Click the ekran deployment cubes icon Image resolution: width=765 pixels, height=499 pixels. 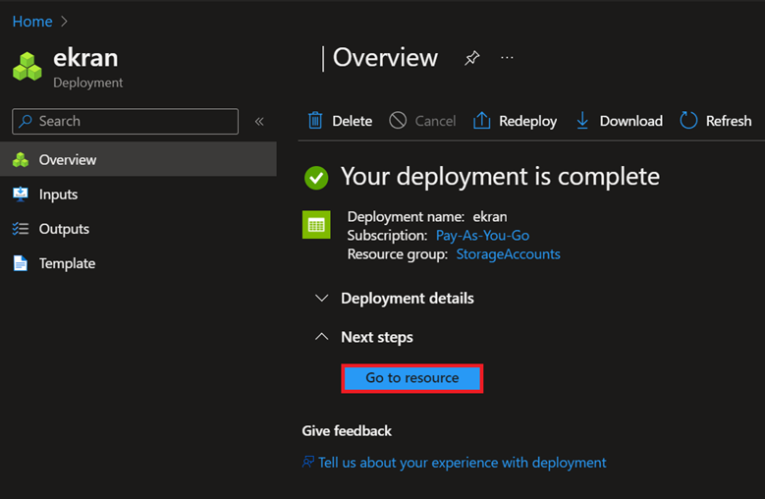pos(27,67)
